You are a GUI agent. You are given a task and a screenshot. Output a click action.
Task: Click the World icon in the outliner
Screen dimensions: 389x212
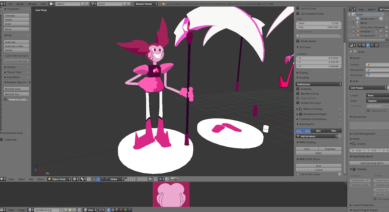pyautogui.click(x=357, y=23)
